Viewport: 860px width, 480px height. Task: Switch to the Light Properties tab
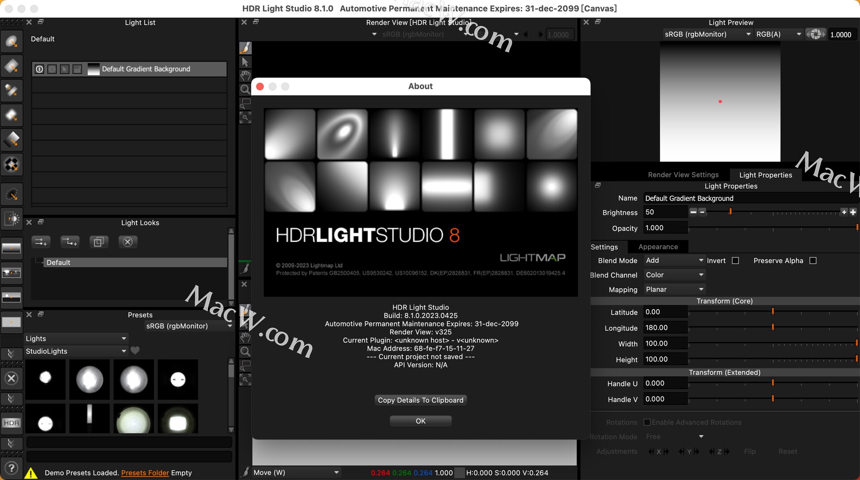coord(765,175)
